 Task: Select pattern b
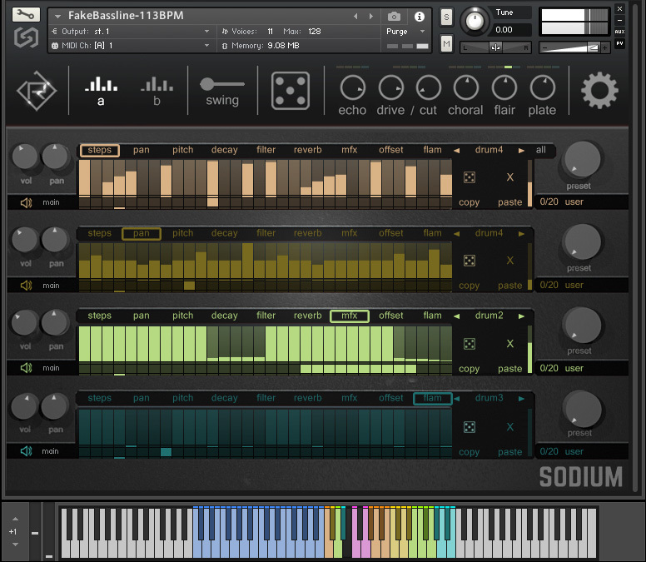pos(157,90)
